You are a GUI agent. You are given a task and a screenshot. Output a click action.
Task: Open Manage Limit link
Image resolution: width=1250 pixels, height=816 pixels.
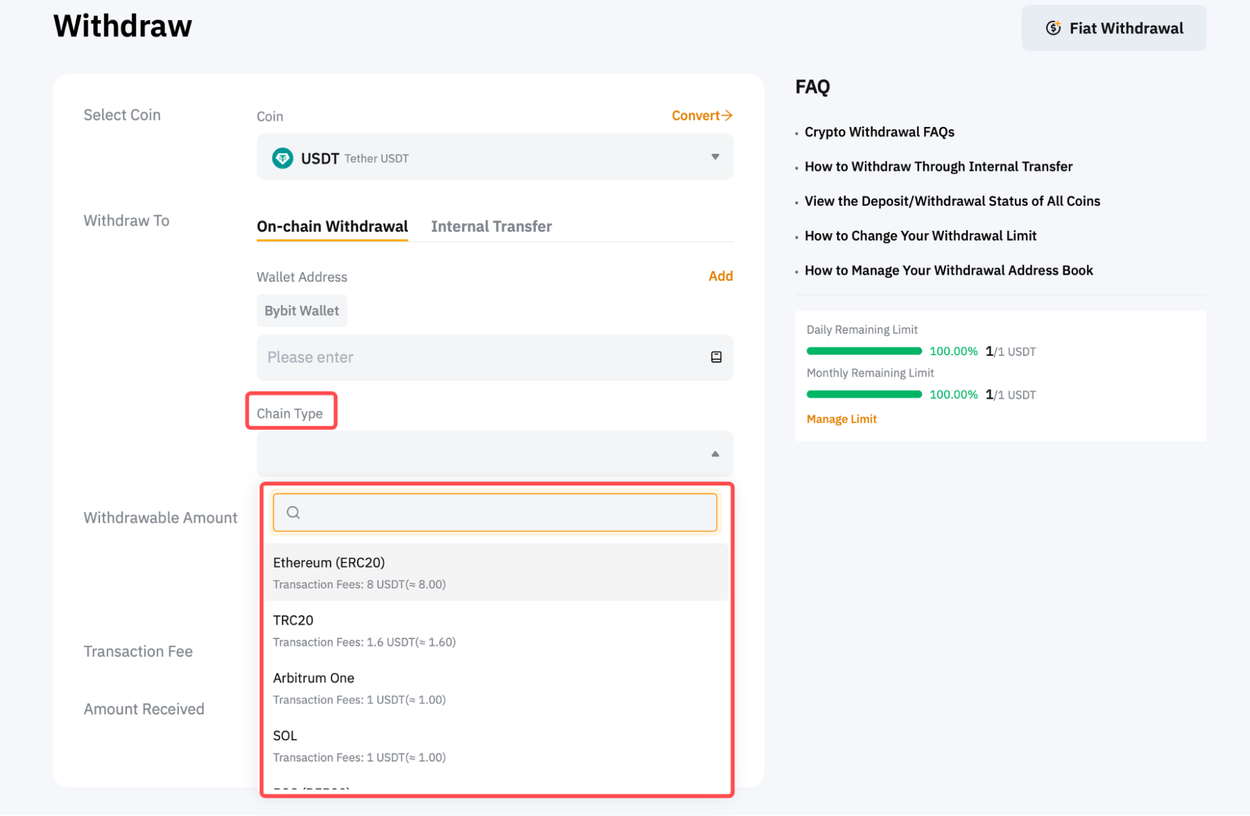tap(841, 419)
